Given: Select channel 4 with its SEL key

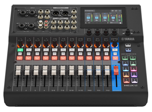Looking at the screenshot, I should tap(46, 50).
